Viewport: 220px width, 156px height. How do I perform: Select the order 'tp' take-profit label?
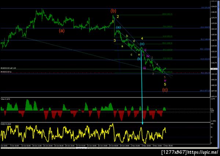tap(7, 72)
